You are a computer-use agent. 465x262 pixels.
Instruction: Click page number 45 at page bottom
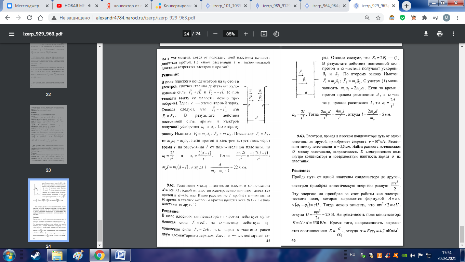[x=268, y=241]
